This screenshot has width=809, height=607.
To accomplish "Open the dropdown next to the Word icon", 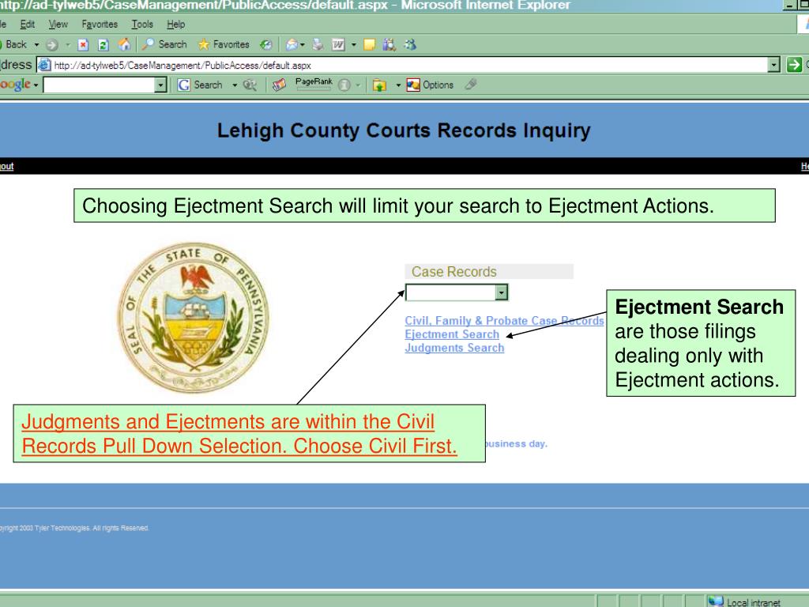I will (354, 45).
